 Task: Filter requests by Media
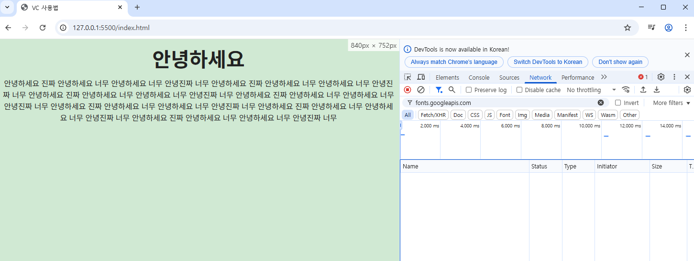tap(542, 115)
